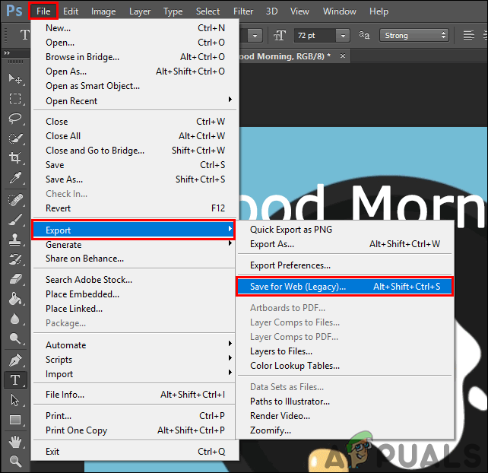Viewport: 488px width, 473px height.
Task: Choose Quick Export as PNG
Action: pos(345,230)
